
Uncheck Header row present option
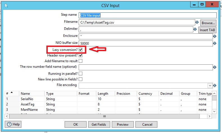(81, 55)
